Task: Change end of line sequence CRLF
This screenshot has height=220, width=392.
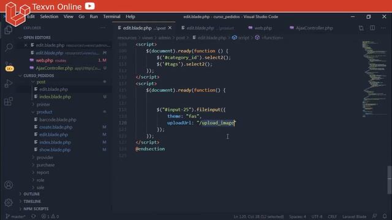Action: pyautogui.click(x=332, y=216)
